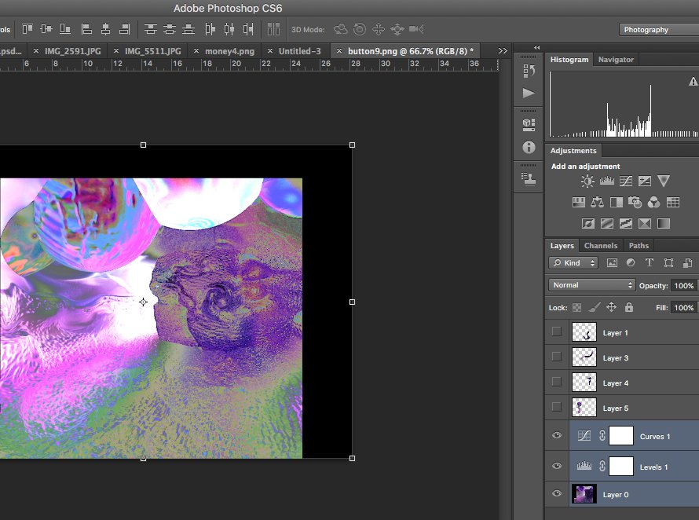The height and width of the screenshot is (520, 699).
Task: Open the Actions panel play icon
Action: [529, 93]
